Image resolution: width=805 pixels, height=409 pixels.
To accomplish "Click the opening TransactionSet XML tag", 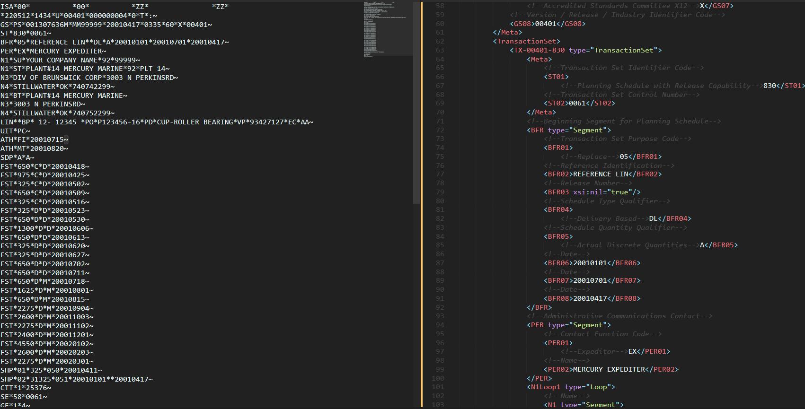I will (x=526, y=41).
